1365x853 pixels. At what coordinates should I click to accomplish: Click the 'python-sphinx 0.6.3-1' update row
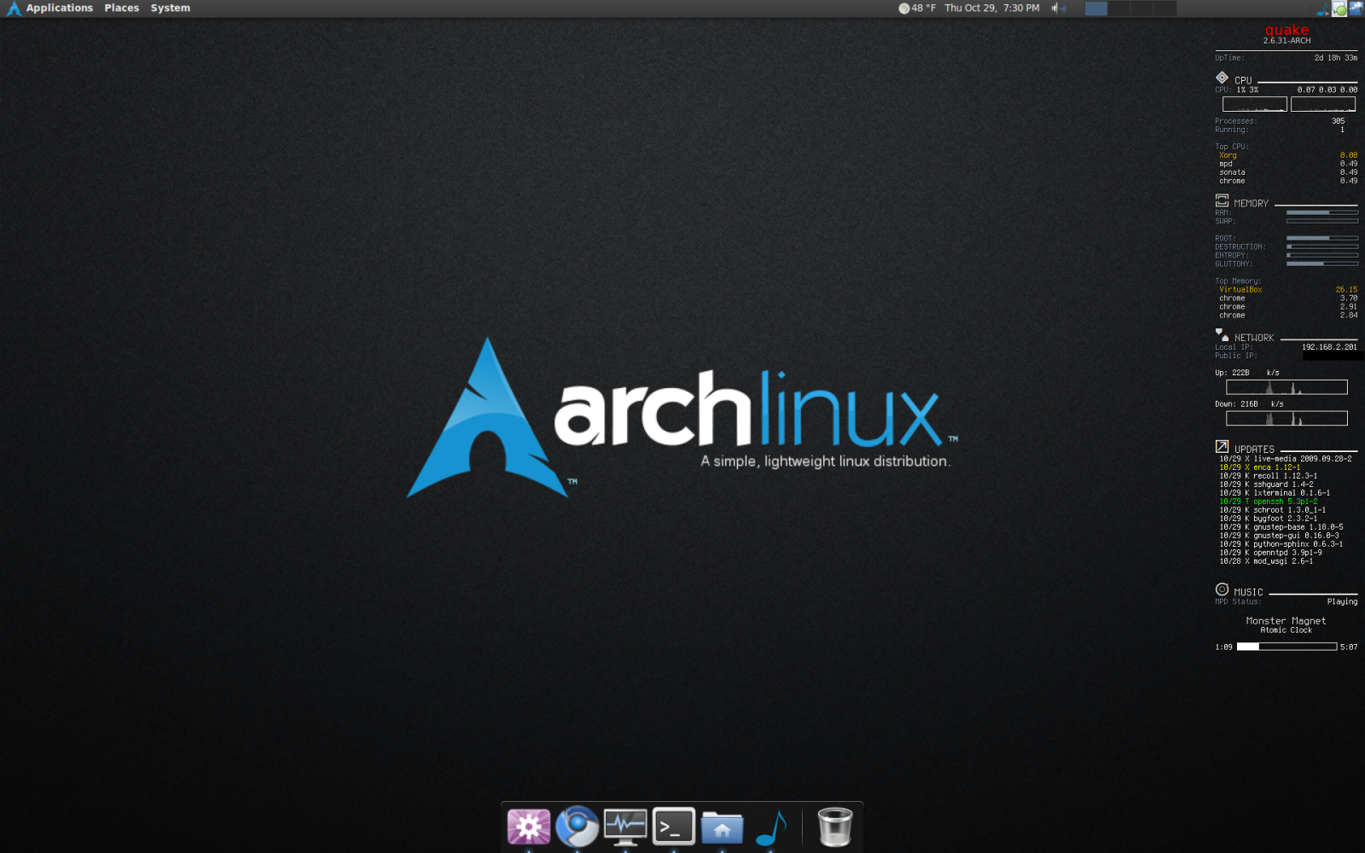(1281, 544)
